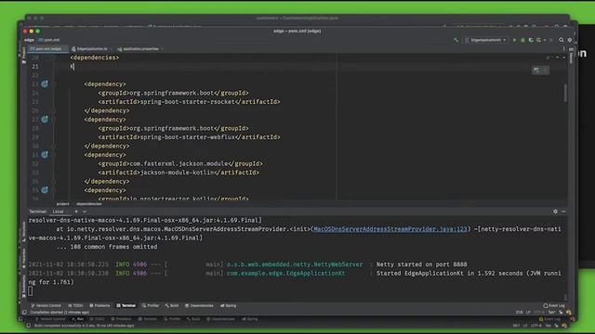Viewport: 595px width, 334px height.
Task: Open the EdgeApplicationKt run configuration dropdown
Action: (x=485, y=40)
